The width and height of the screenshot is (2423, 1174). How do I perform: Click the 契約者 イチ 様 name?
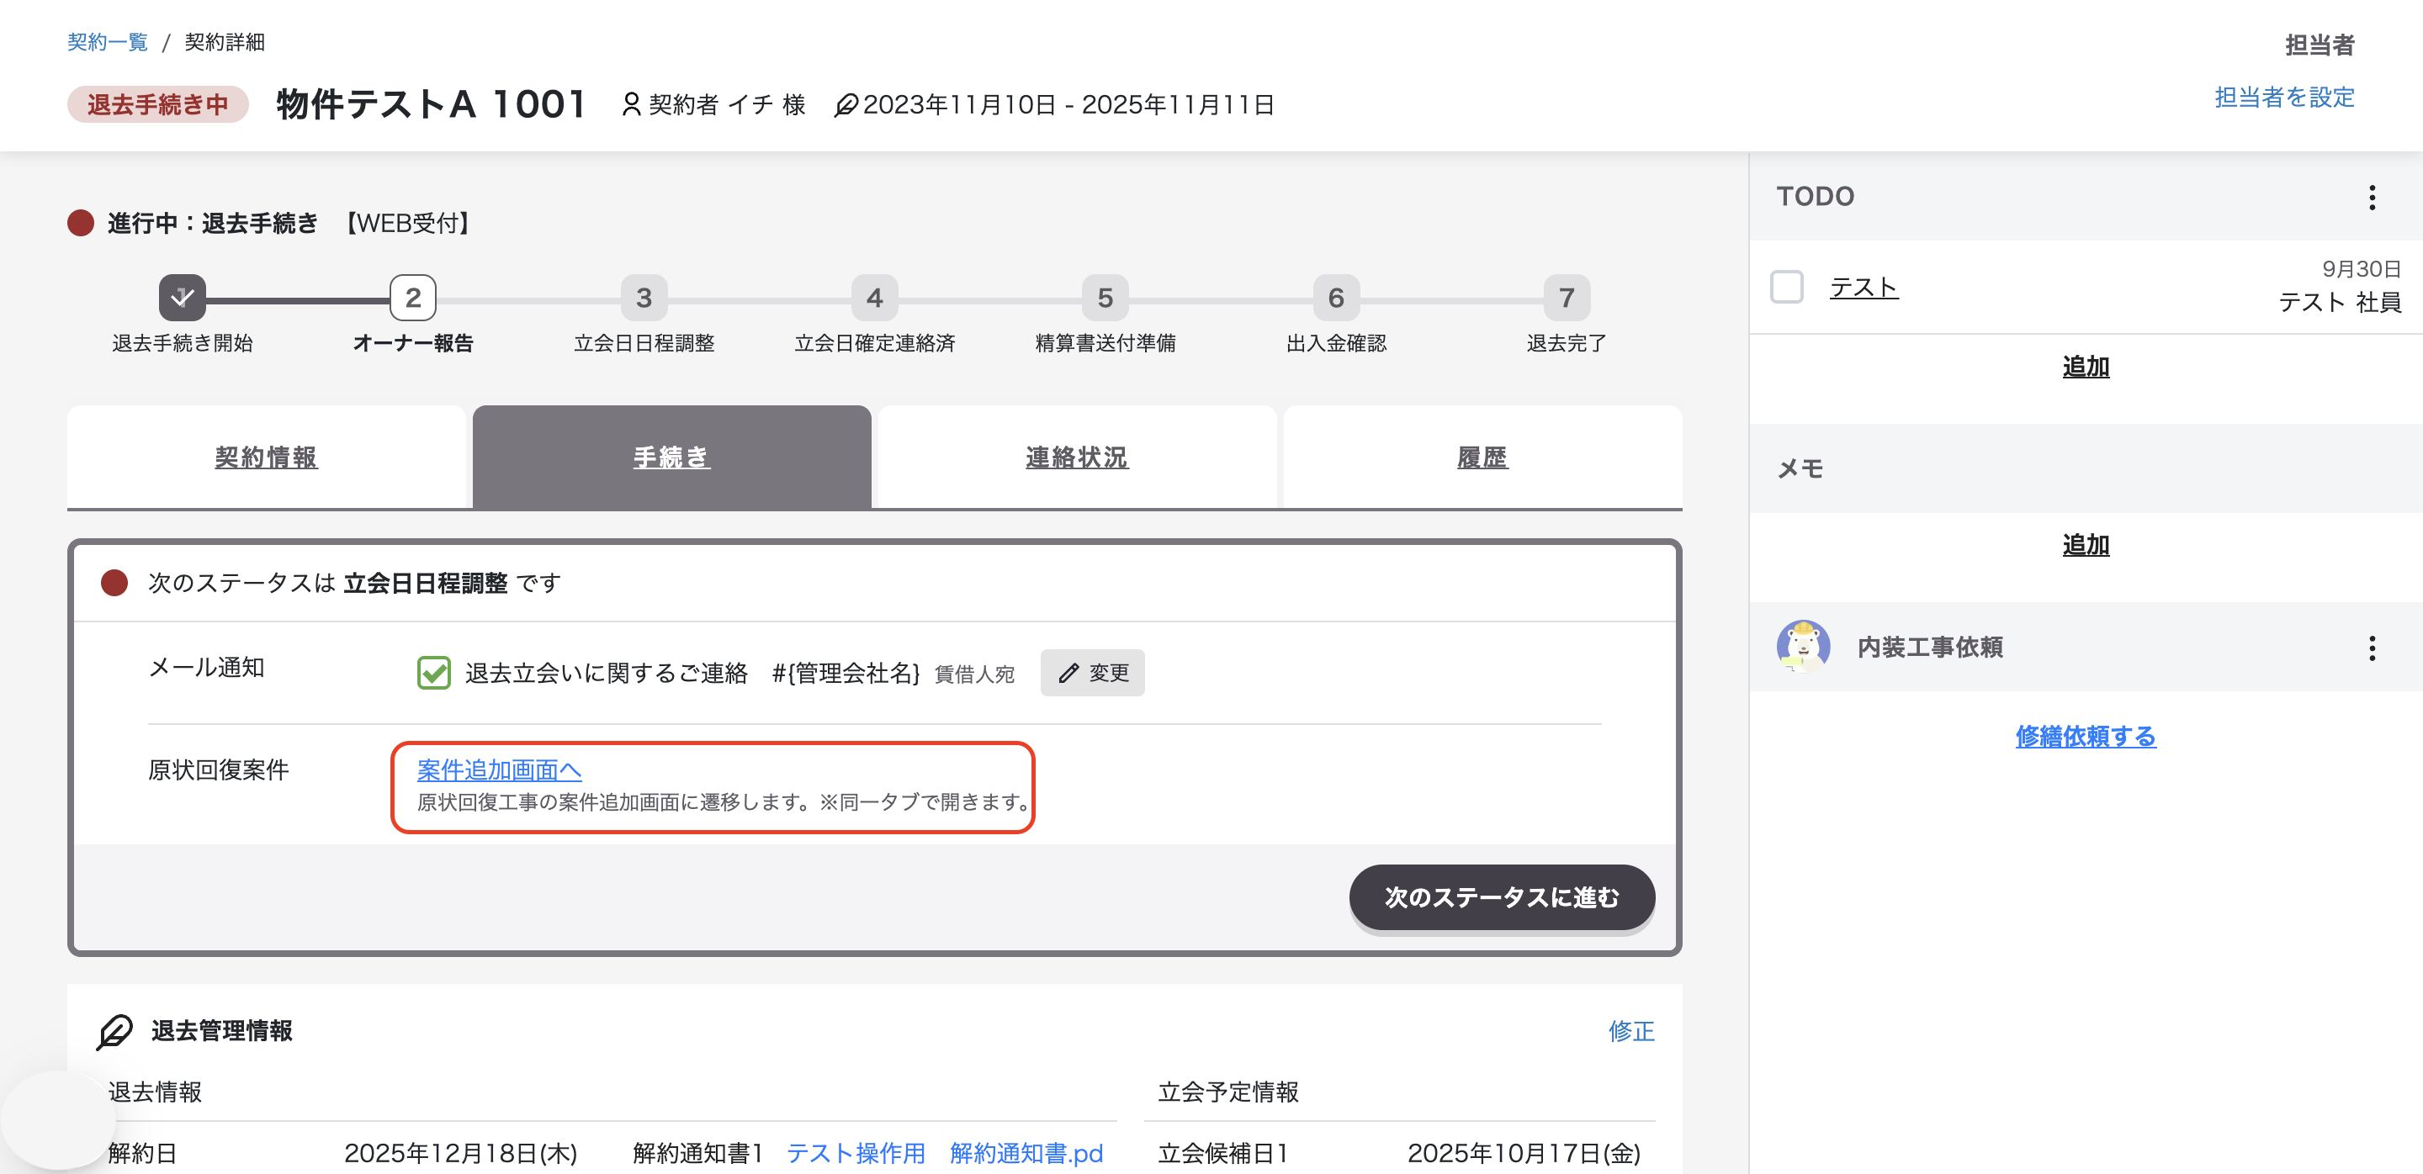click(727, 104)
